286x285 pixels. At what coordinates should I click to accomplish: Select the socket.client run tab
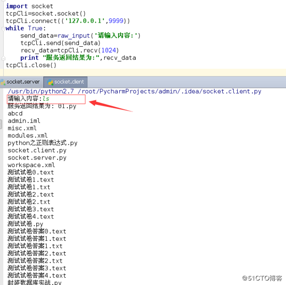click(x=66, y=82)
